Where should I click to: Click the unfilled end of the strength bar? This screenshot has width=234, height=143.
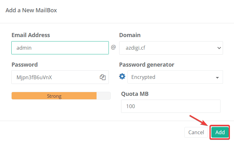click(103, 96)
